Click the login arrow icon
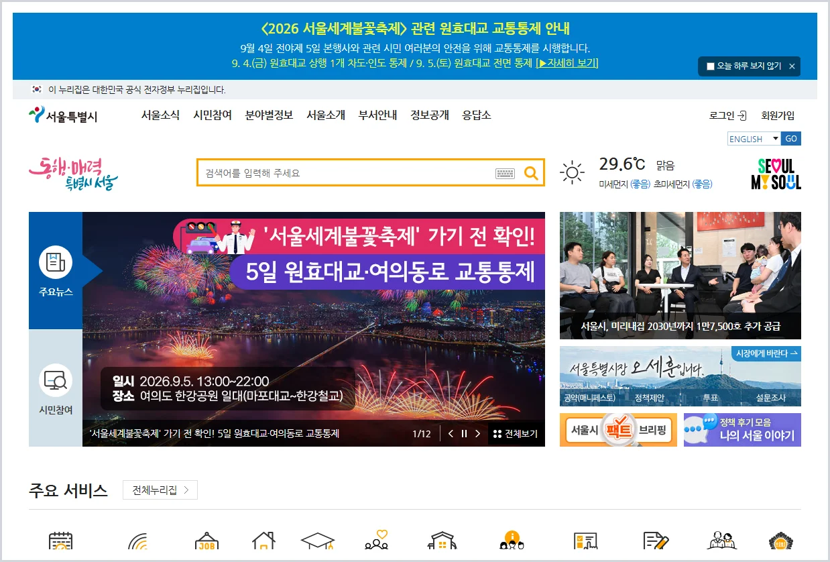 tap(742, 115)
